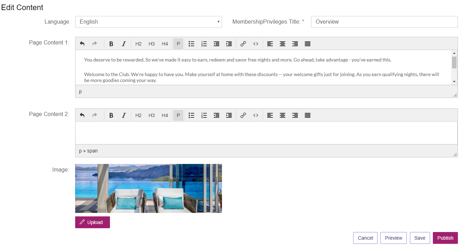
Task: Insert numbered list in Page Content 1
Action: pyautogui.click(x=204, y=44)
